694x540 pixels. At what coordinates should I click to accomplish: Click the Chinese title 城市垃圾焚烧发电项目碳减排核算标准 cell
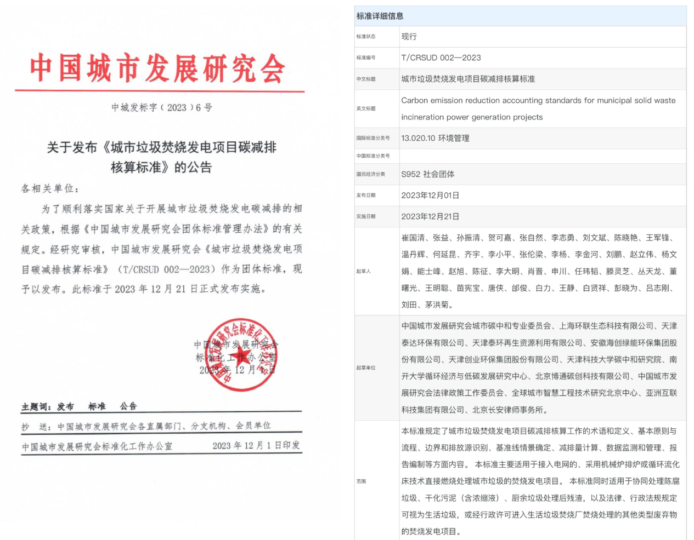click(468, 79)
